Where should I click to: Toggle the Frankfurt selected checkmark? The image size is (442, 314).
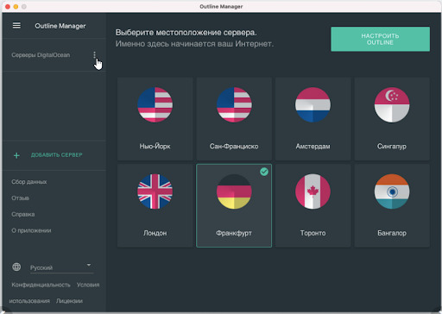point(264,172)
